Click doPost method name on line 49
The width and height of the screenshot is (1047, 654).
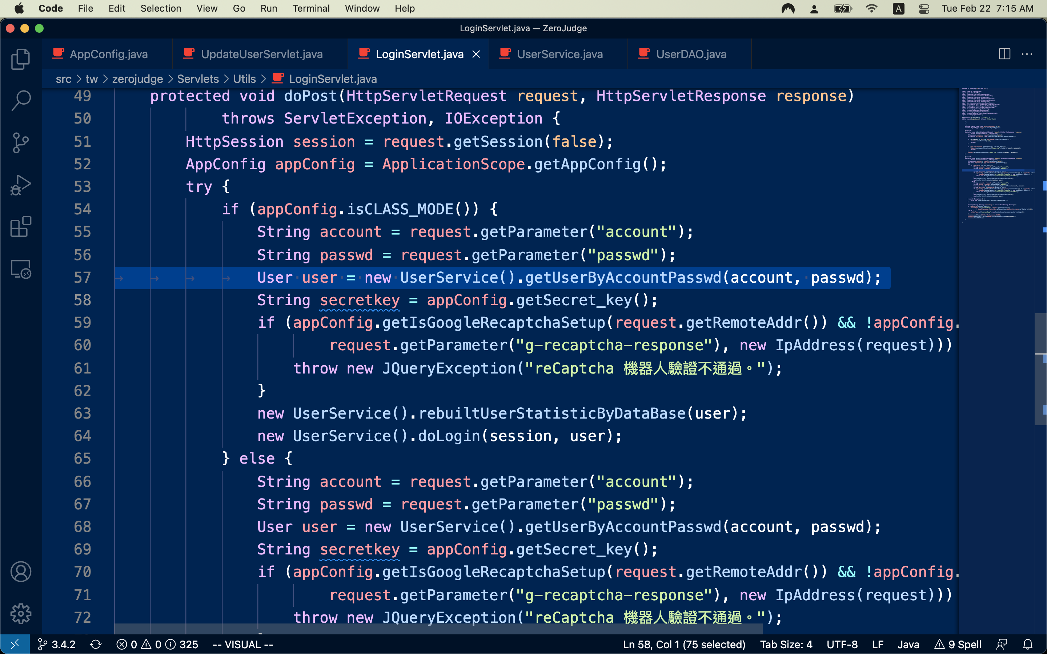pos(310,96)
